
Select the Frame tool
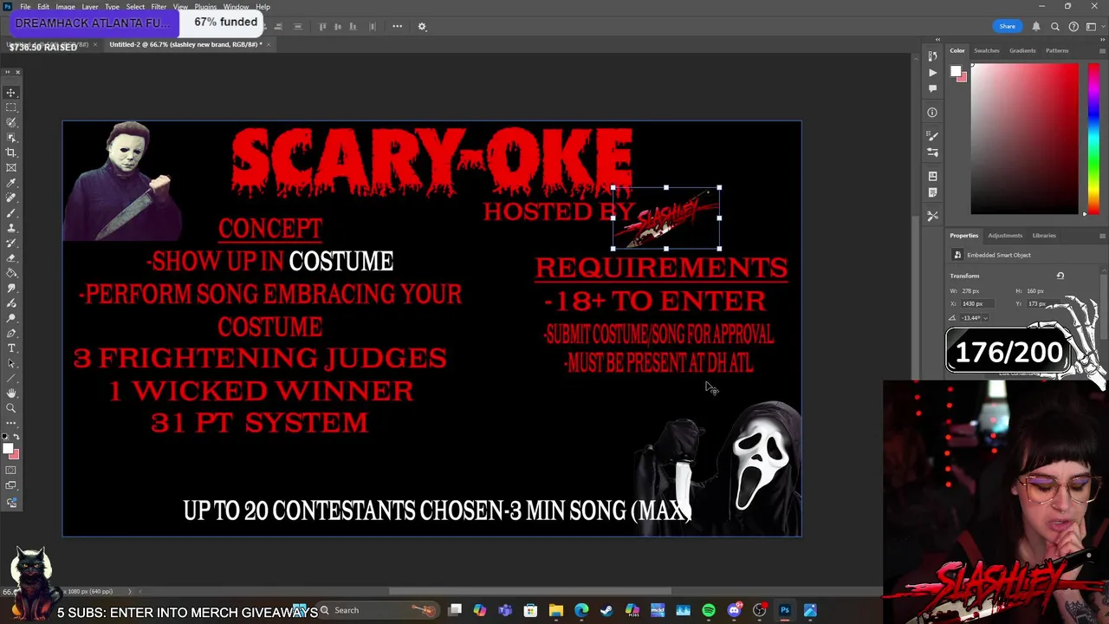pyautogui.click(x=11, y=167)
